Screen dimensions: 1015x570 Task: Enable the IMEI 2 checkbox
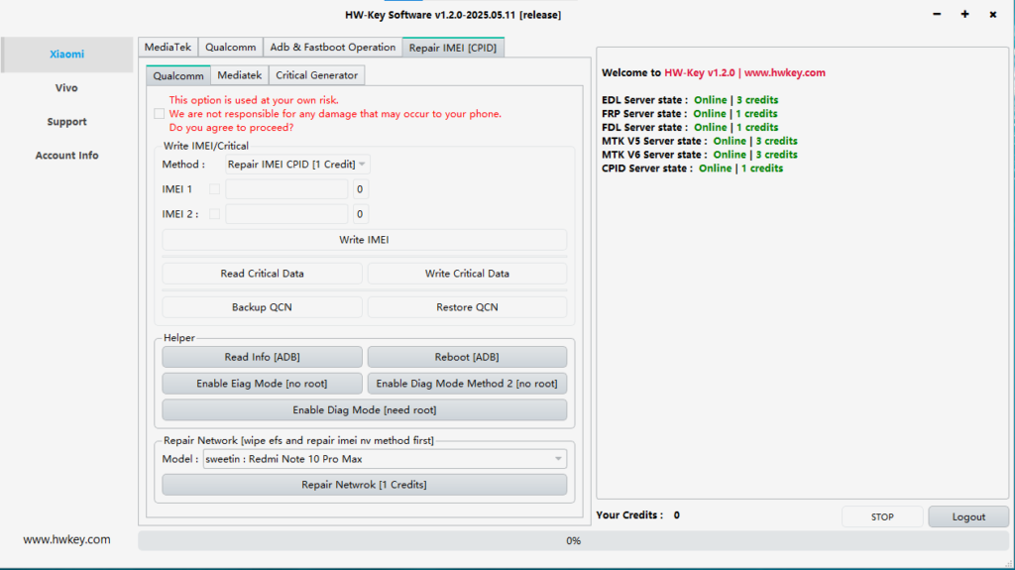coord(214,214)
